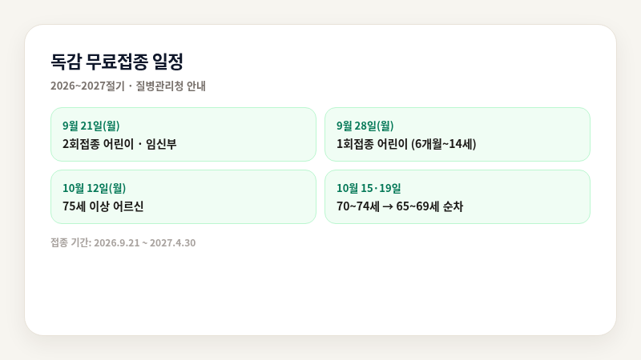Select the 2026~2027절기 season text
This screenshot has height=360, width=641.
point(87,86)
